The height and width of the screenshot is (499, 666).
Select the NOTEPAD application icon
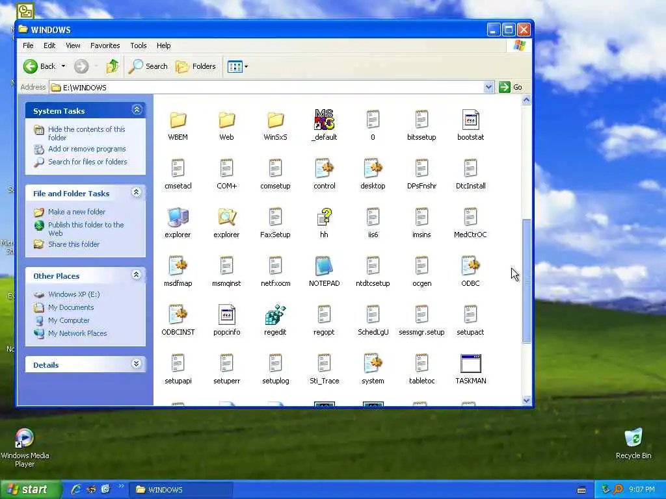[324, 266]
